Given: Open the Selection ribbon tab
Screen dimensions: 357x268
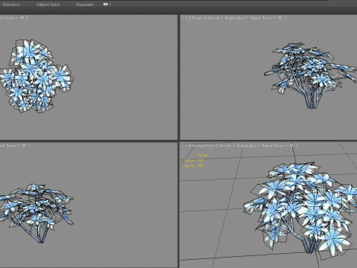Looking at the screenshot, I should pos(10,4).
